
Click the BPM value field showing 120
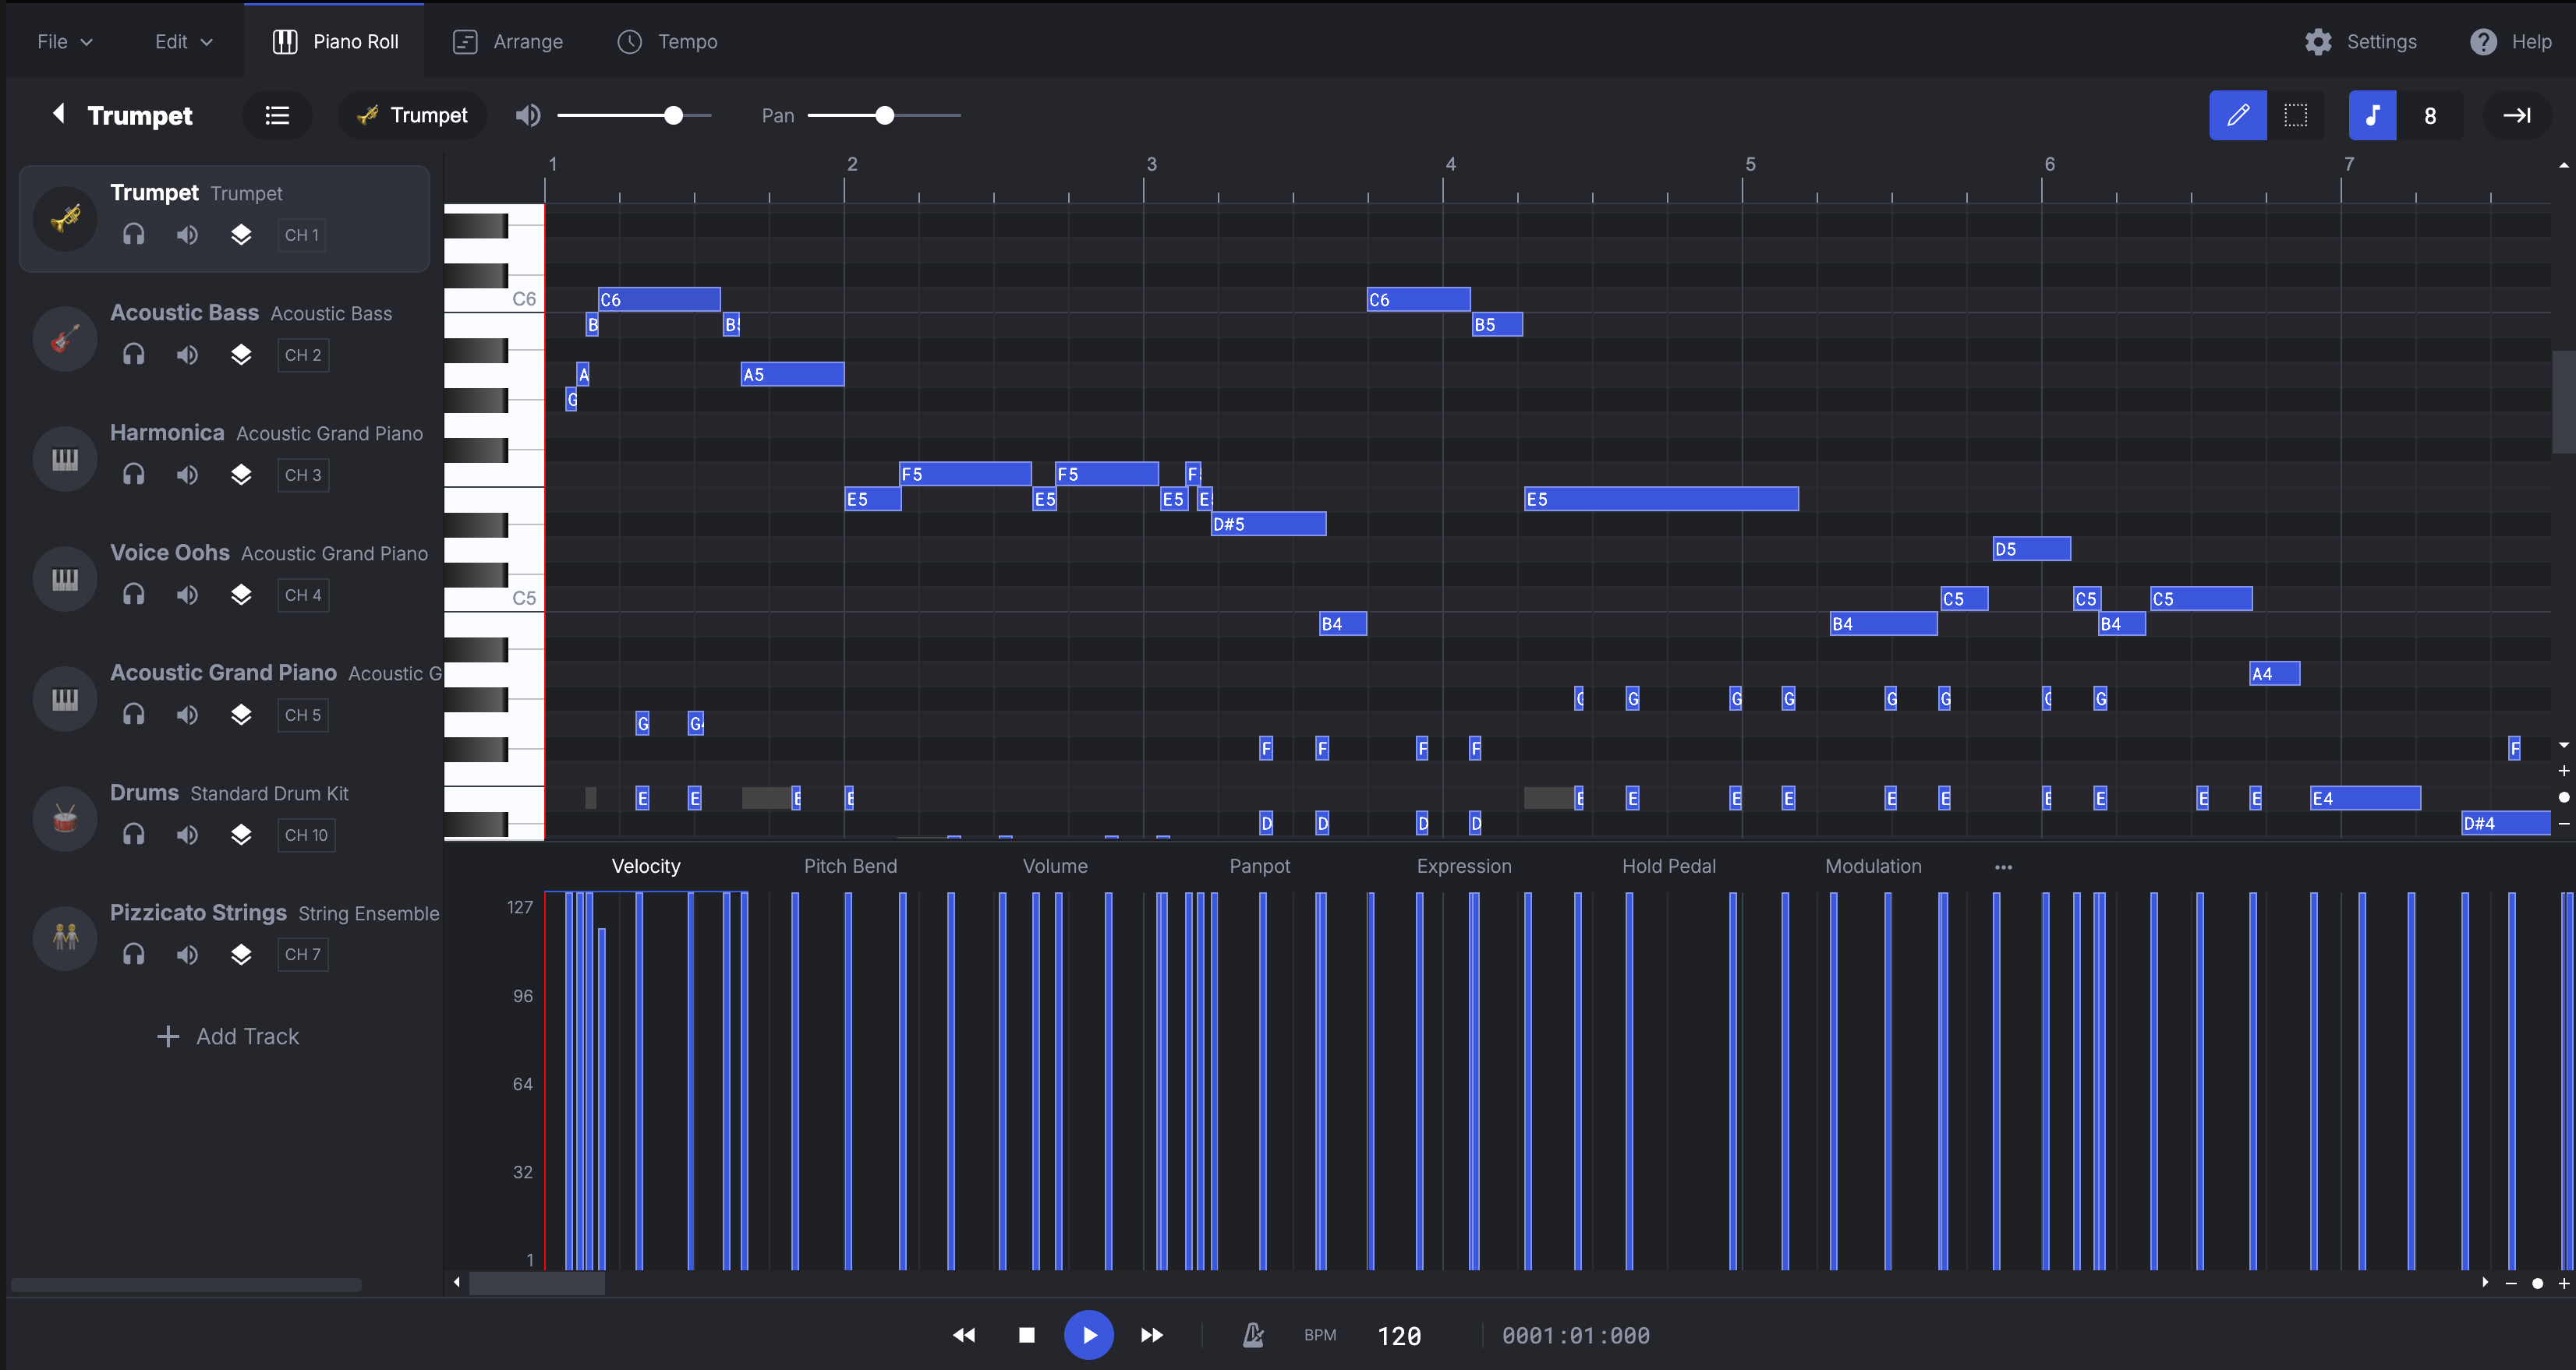pos(1398,1336)
